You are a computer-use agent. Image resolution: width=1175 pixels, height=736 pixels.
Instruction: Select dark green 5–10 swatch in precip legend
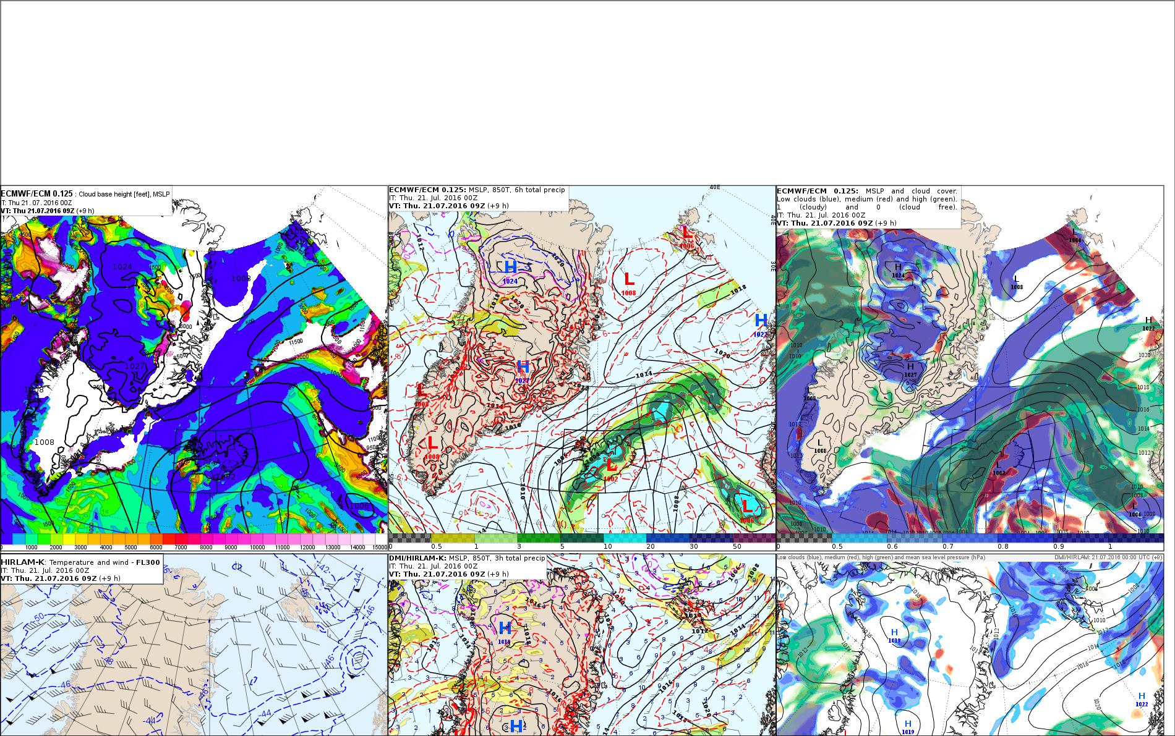point(581,538)
